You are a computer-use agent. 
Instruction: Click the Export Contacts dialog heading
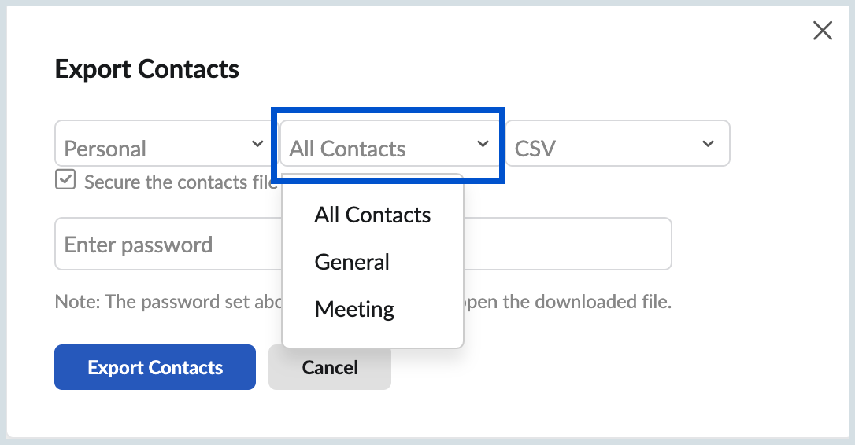[147, 69]
